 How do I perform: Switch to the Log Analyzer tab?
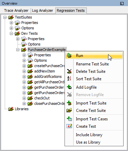(43, 10)
